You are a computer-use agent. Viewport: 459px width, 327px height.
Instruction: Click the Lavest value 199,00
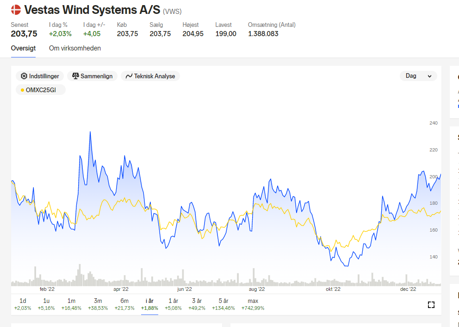coord(226,34)
